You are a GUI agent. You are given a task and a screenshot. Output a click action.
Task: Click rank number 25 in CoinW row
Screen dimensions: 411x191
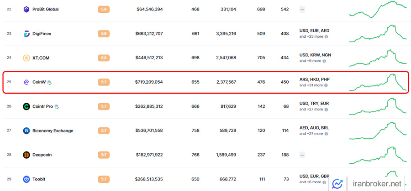9,82
